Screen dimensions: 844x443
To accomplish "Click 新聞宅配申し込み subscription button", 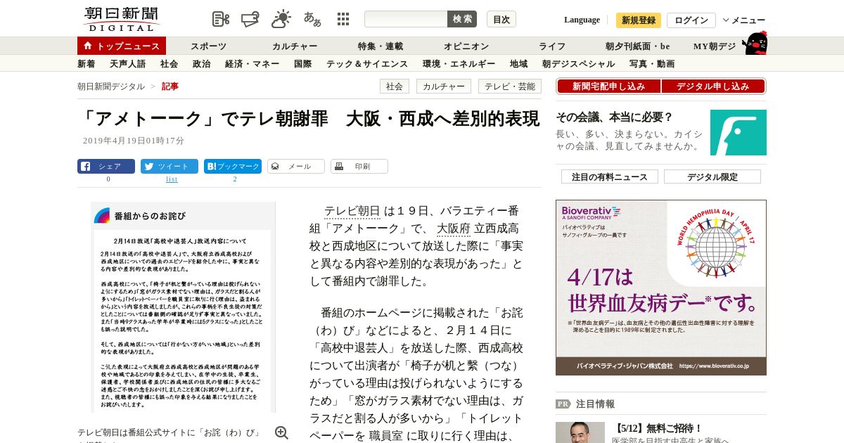I will point(609,86).
